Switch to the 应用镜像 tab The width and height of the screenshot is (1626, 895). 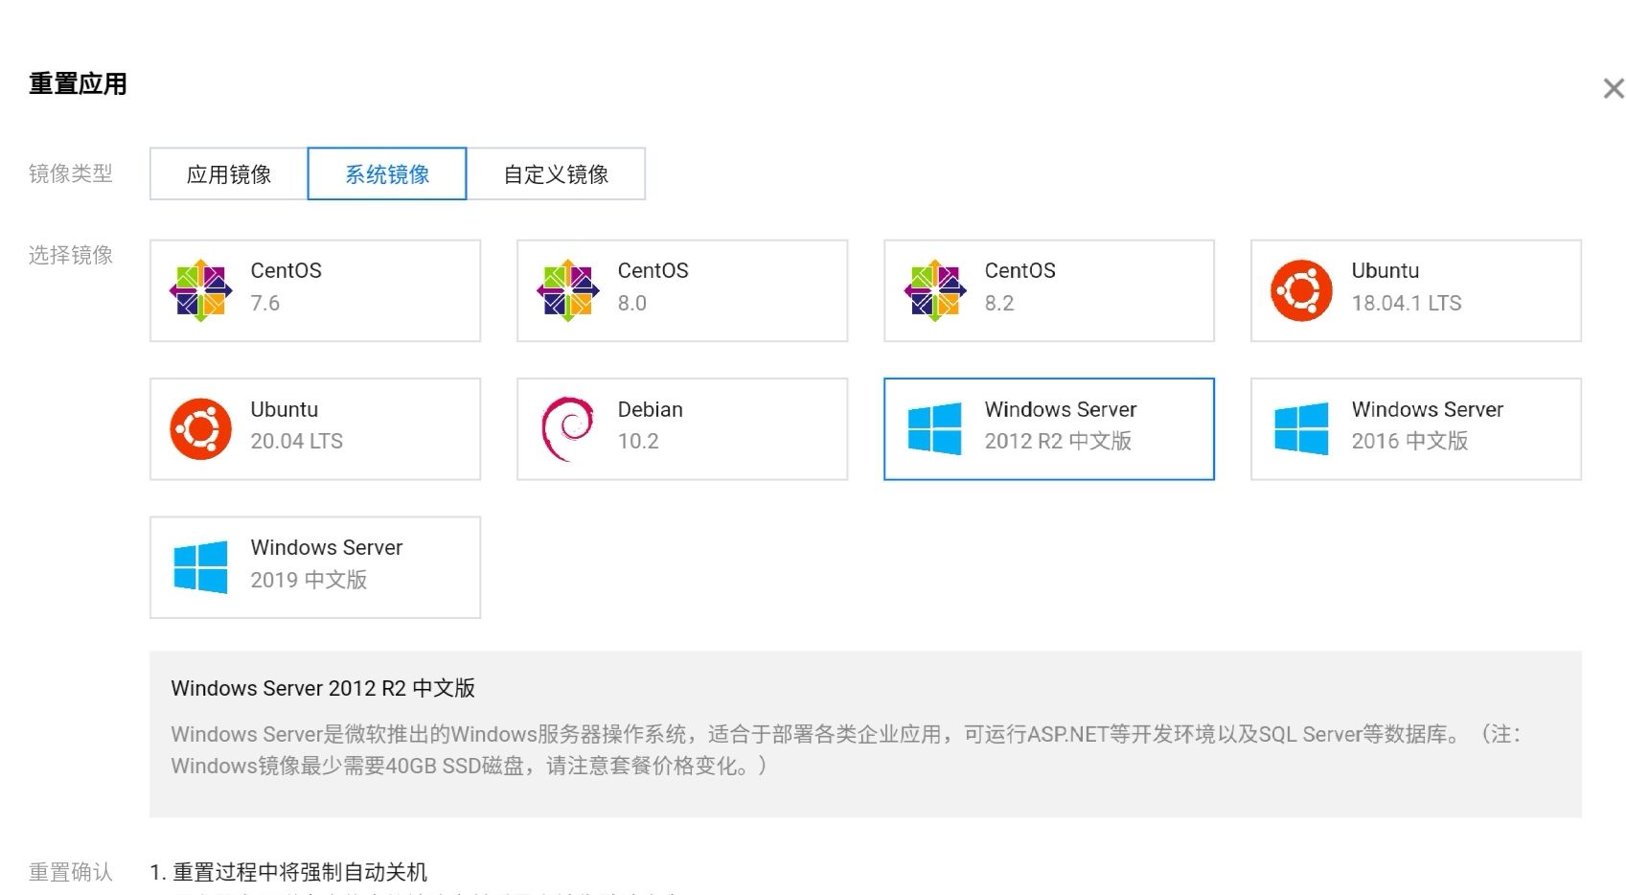click(228, 173)
